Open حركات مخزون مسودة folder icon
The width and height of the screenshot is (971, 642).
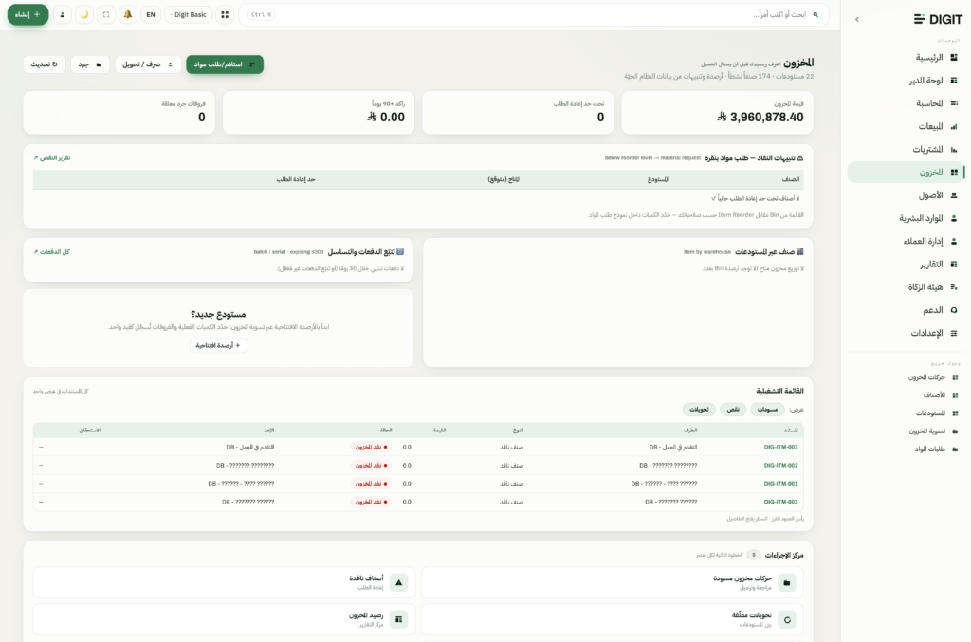tap(786, 582)
